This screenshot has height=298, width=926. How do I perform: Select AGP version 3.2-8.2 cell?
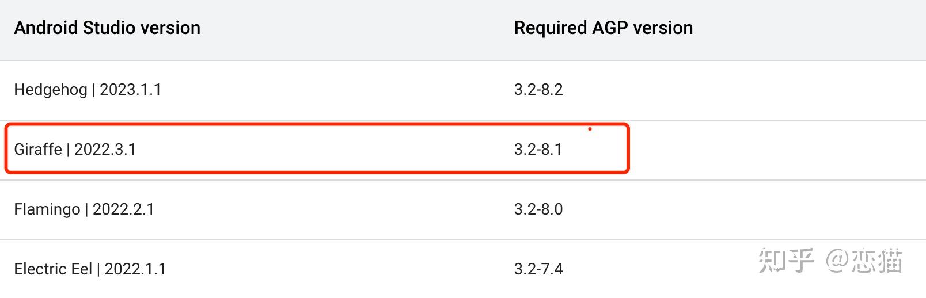coord(538,90)
